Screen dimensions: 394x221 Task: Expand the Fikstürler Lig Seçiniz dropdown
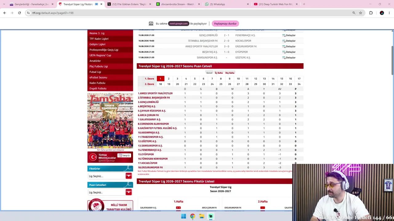(x=129, y=176)
